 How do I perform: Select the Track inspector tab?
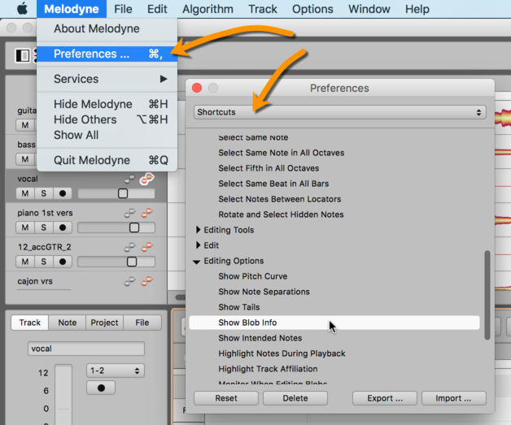[29, 323]
